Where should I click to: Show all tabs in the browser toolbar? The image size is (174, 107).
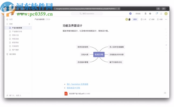(x=163, y=9)
